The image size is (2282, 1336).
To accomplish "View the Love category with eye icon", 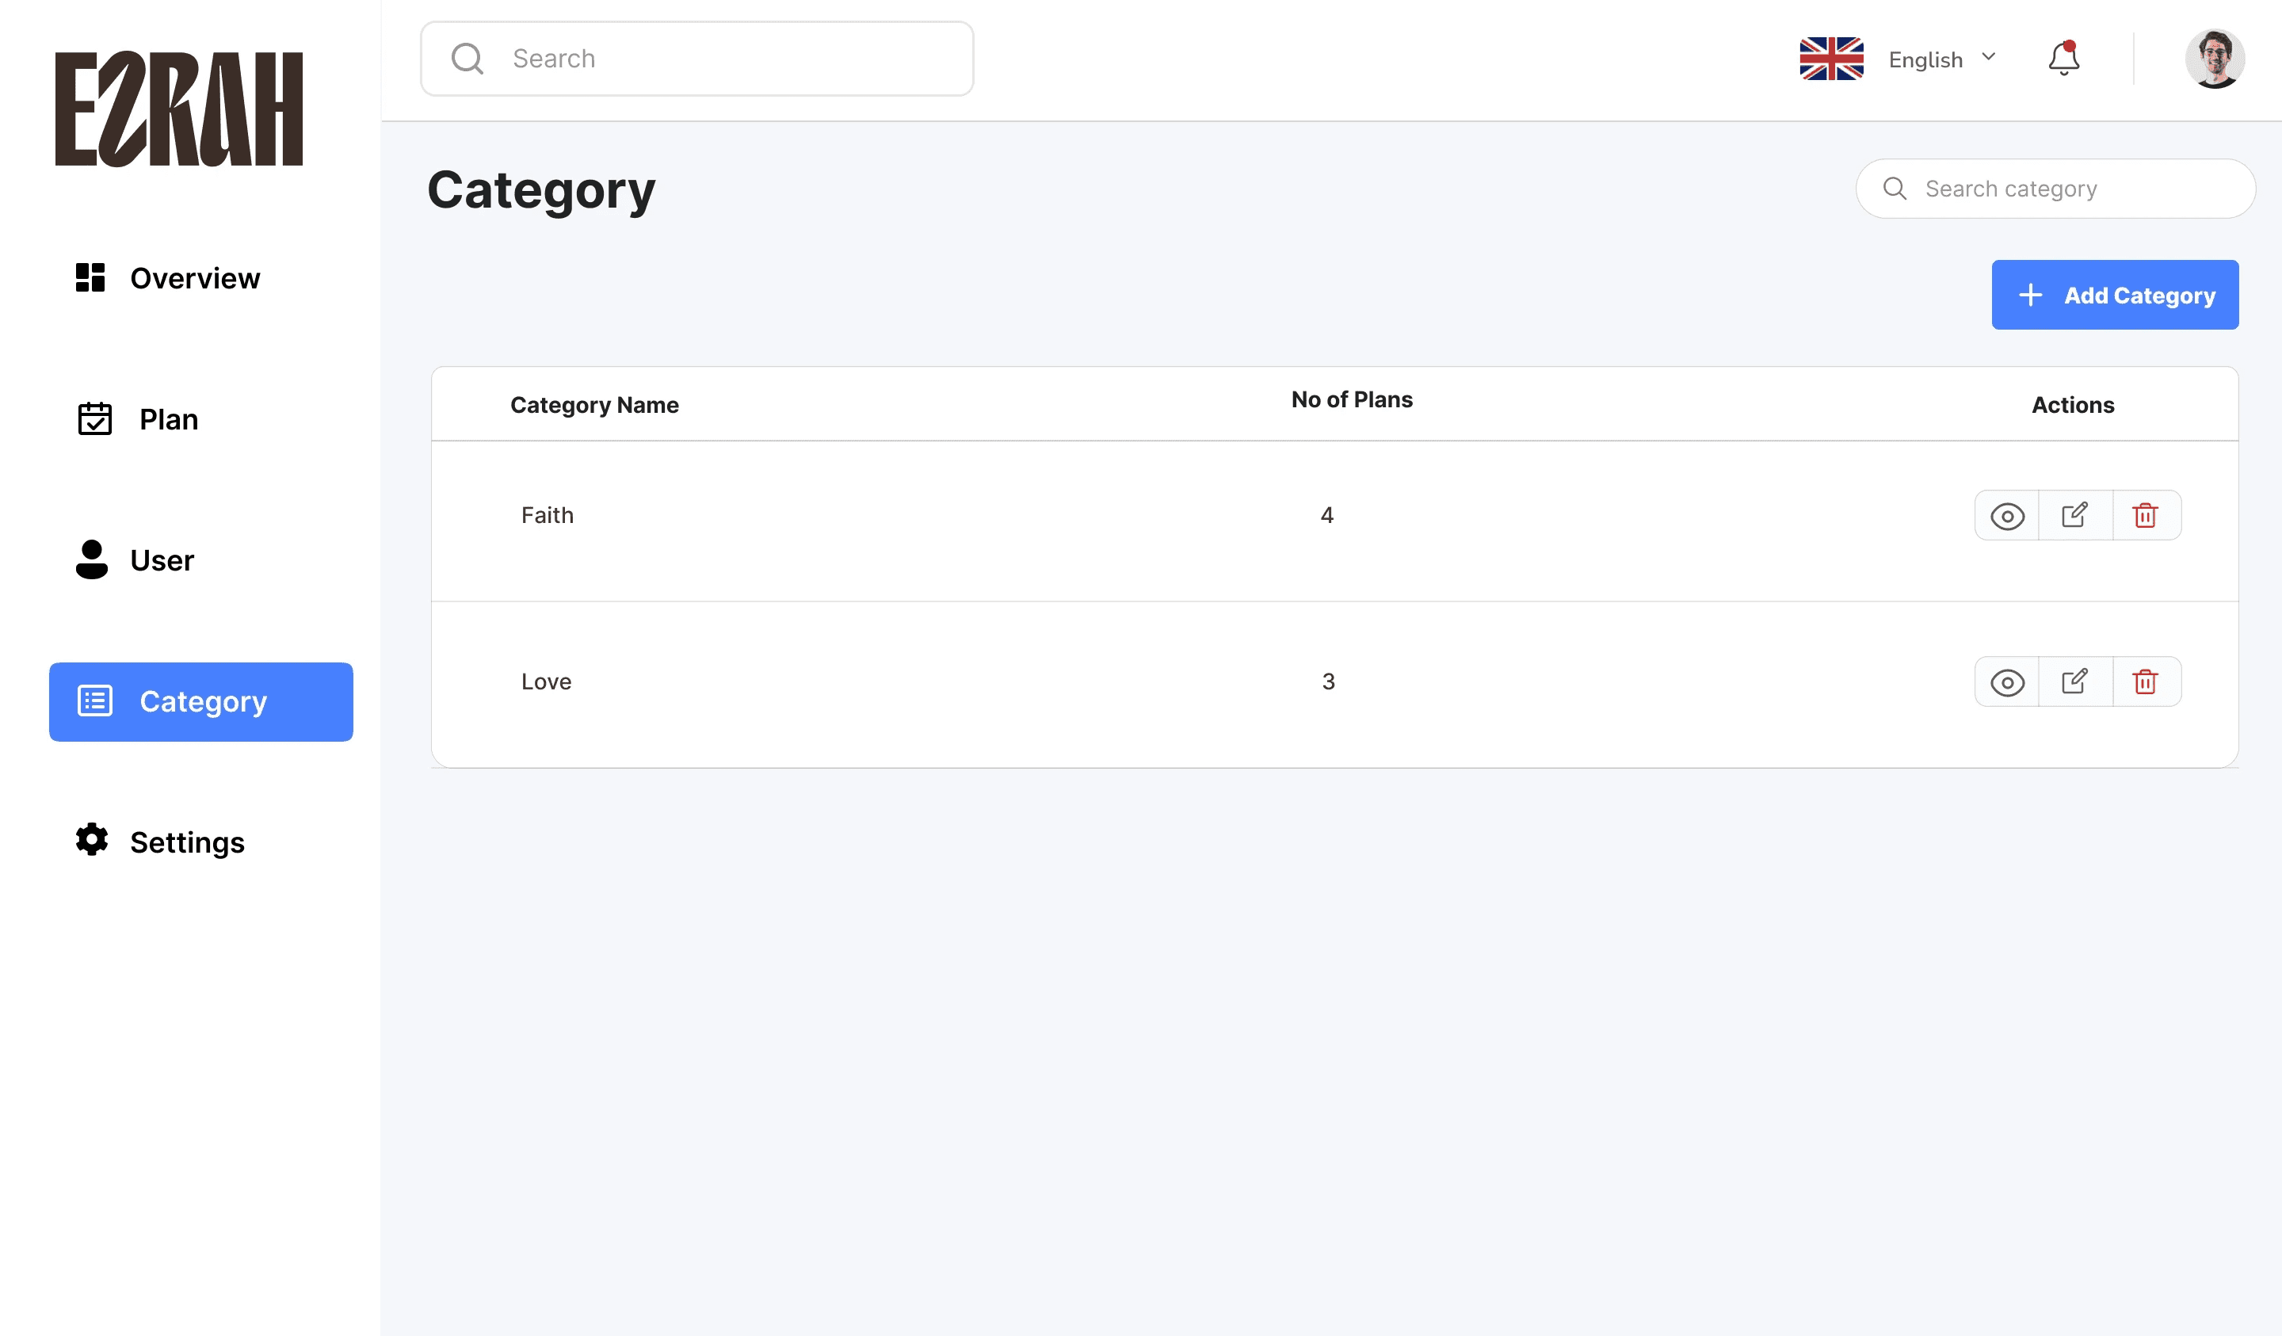I will (2007, 682).
